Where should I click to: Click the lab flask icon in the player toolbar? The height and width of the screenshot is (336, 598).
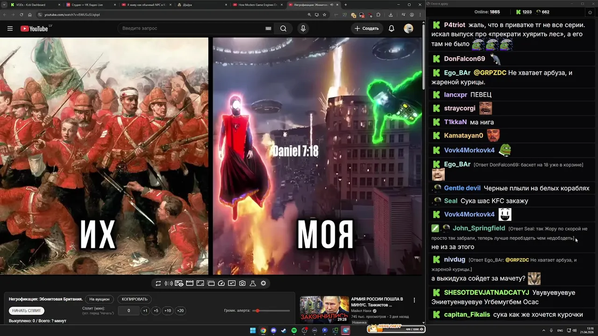pyautogui.click(x=253, y=283)
